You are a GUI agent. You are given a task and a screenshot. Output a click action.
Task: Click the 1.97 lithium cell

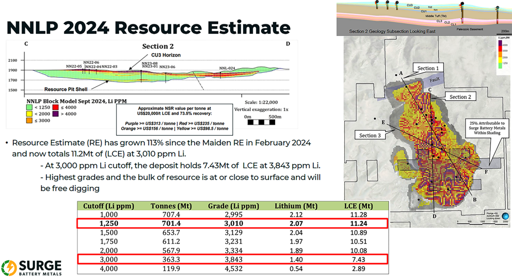[x=296, y=242]
